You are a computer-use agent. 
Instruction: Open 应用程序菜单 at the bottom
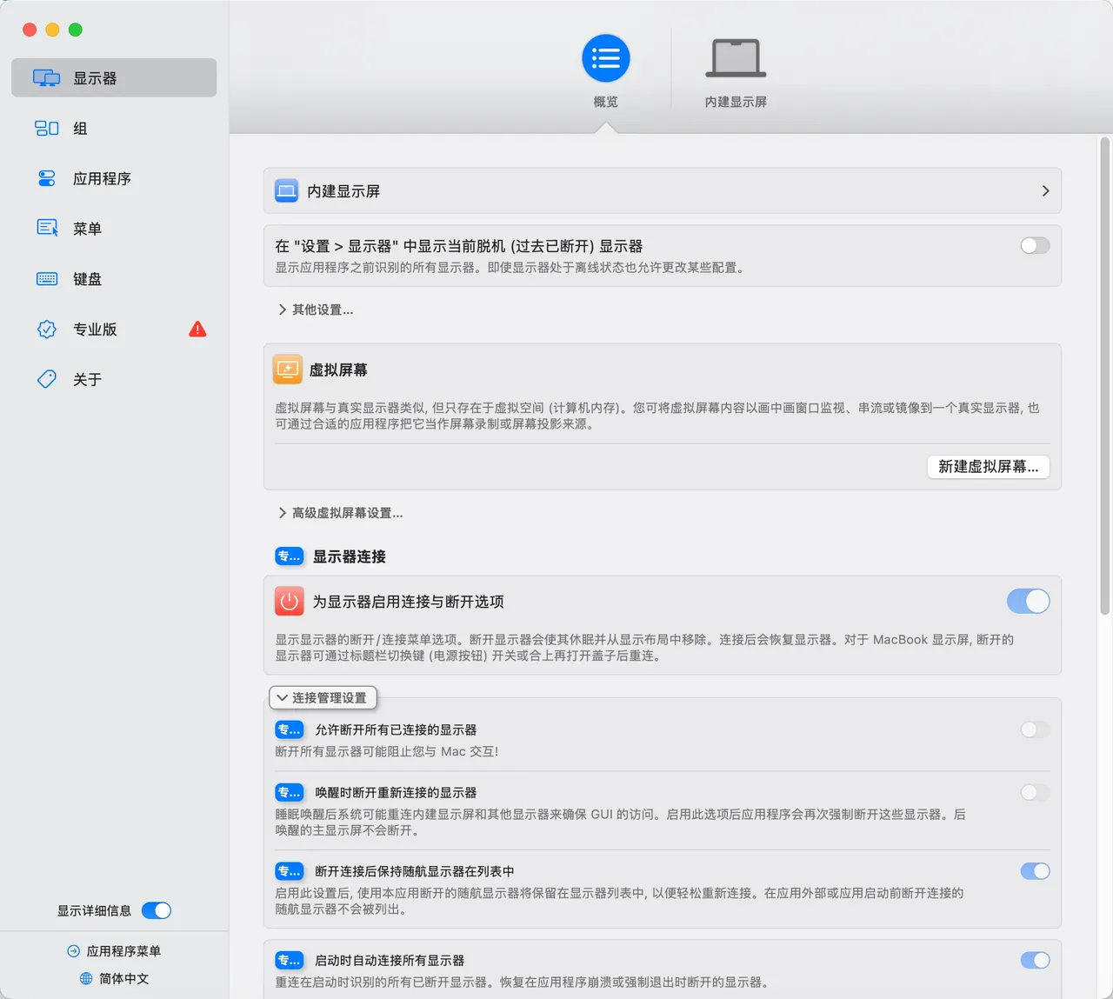(x=115, y=950)
